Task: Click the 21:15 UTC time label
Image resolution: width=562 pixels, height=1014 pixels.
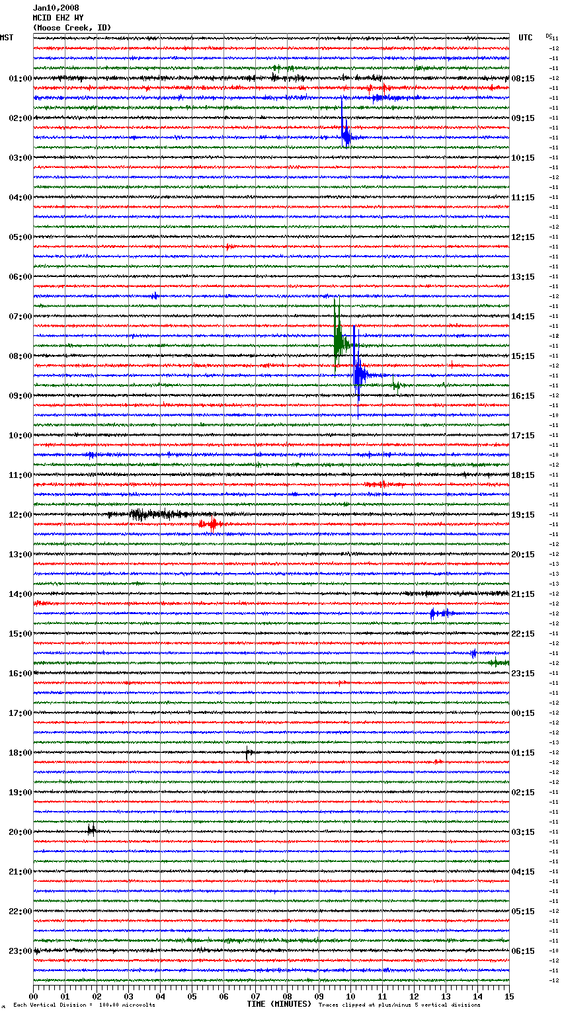Action: pyautogui.click(x=523, y=594)
